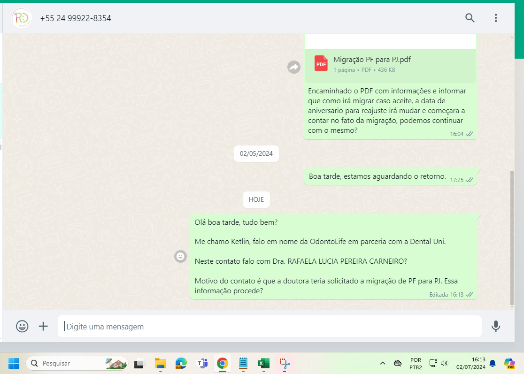Screen dimensions: 524x374
Task: Launch Microsoft Edge from taskbar
Action: [x=181, y=363]
